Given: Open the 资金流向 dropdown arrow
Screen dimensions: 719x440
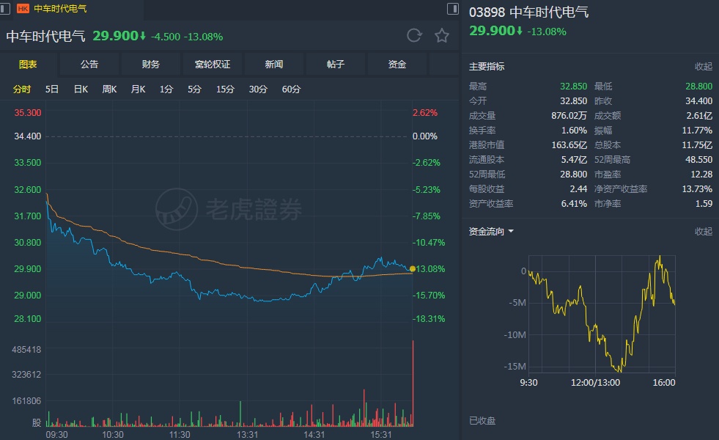Looking at the screenshot, I should click(511, 231).
